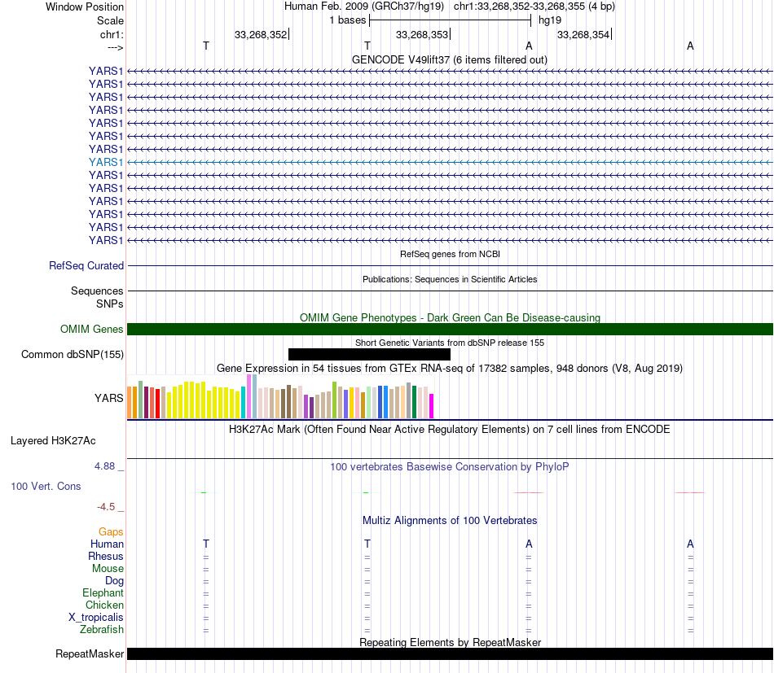
Task: Open 'Repeating Elements by RepeatMasker' title
Action: pyautogui.click(x=450, y=642)
